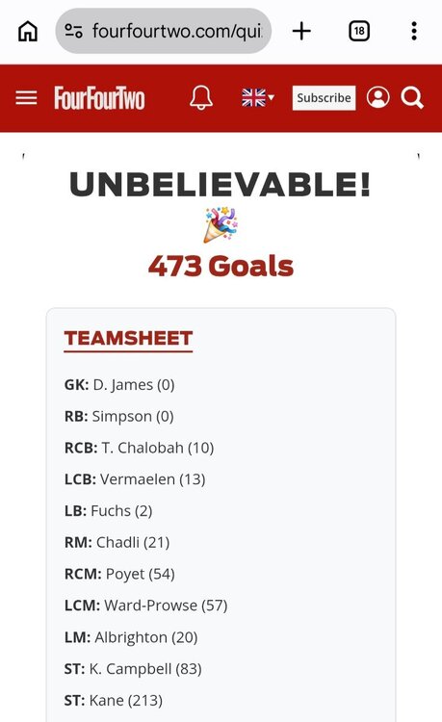Open notifications bell icon

tap(201, 97)
